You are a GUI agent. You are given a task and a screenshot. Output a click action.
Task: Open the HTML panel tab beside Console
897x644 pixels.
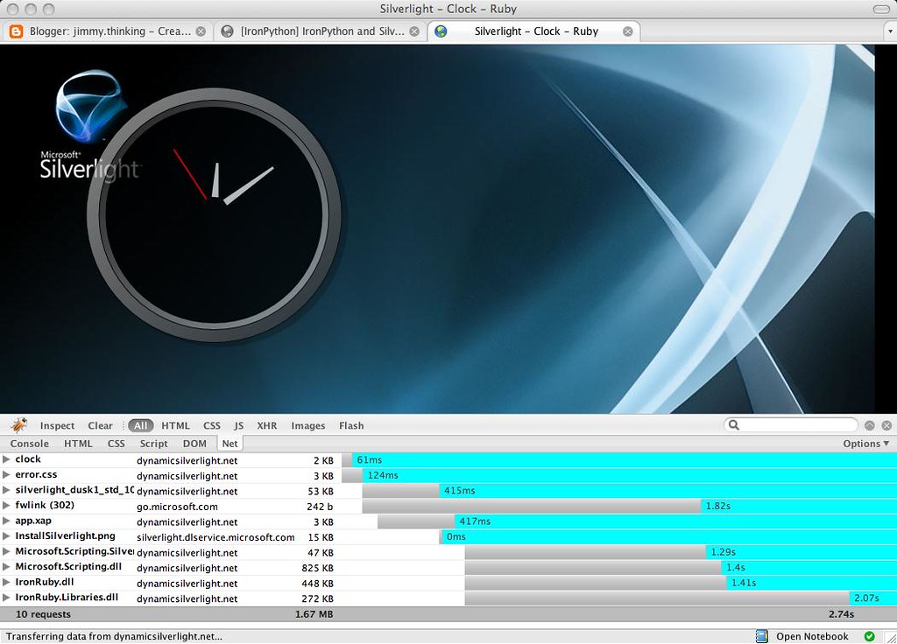click(78, 444)
